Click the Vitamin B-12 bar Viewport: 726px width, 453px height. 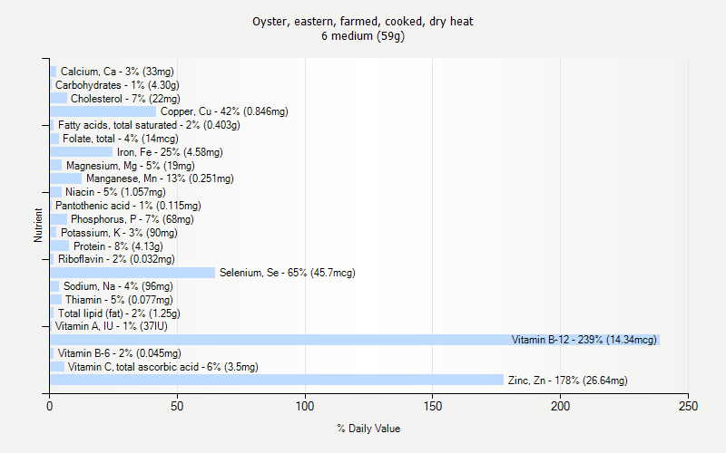pos(355,340)
